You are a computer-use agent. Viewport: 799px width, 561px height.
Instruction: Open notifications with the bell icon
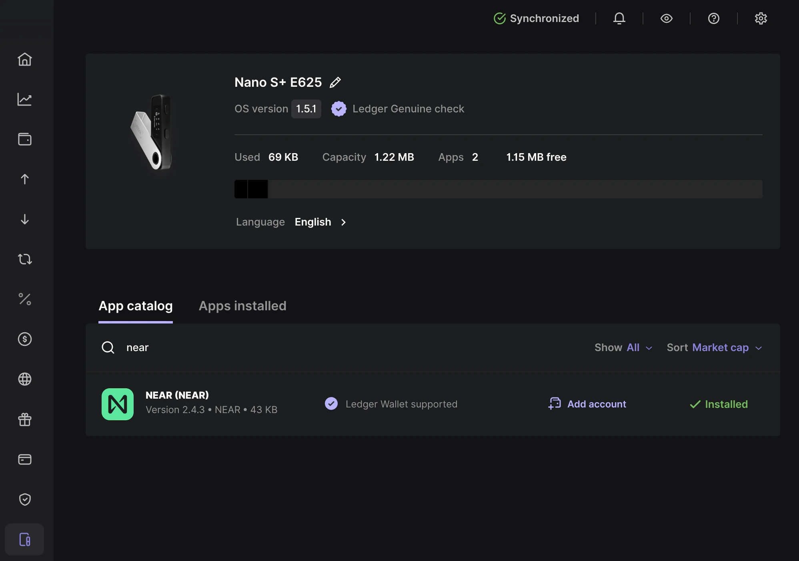coord(619,18)
